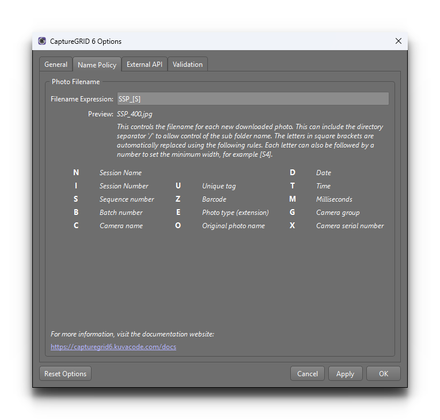Image resolution: width=440 pixels, height=420 pixels.
Task: Click the Cancel button
Action: click(x=308, y=374)
